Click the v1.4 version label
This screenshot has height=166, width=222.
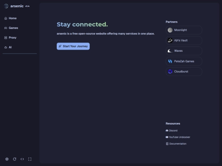pyautogui.click(x=27, y=6)
